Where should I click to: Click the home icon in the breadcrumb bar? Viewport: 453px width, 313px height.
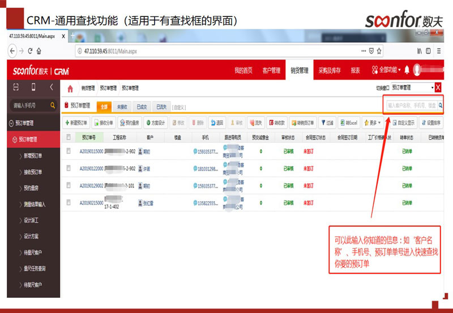pos(70,89)
